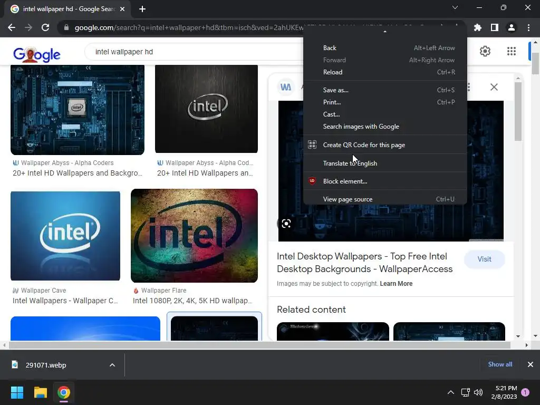
Task: Click the Visit button
Action: [484, 259]
